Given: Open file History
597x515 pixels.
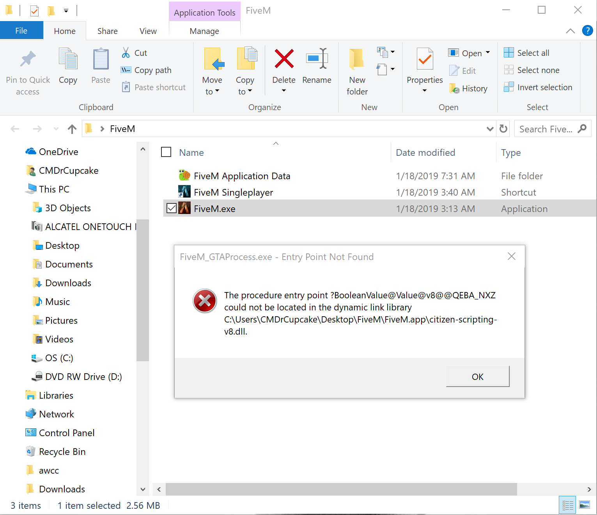Looking at the screenshot, I should [468, 89].
